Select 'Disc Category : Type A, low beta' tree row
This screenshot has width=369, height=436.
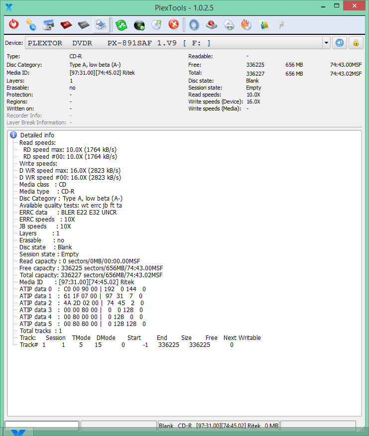[71, 199]
